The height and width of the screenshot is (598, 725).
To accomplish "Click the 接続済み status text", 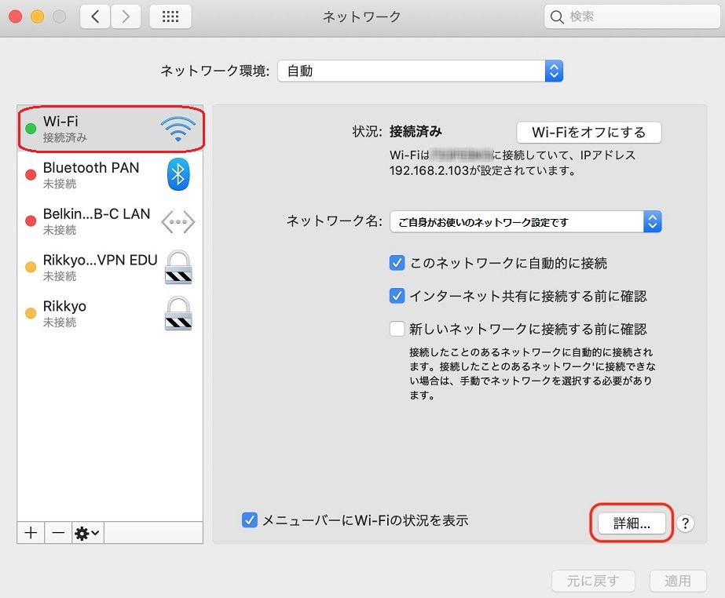I will click(416, 132).
